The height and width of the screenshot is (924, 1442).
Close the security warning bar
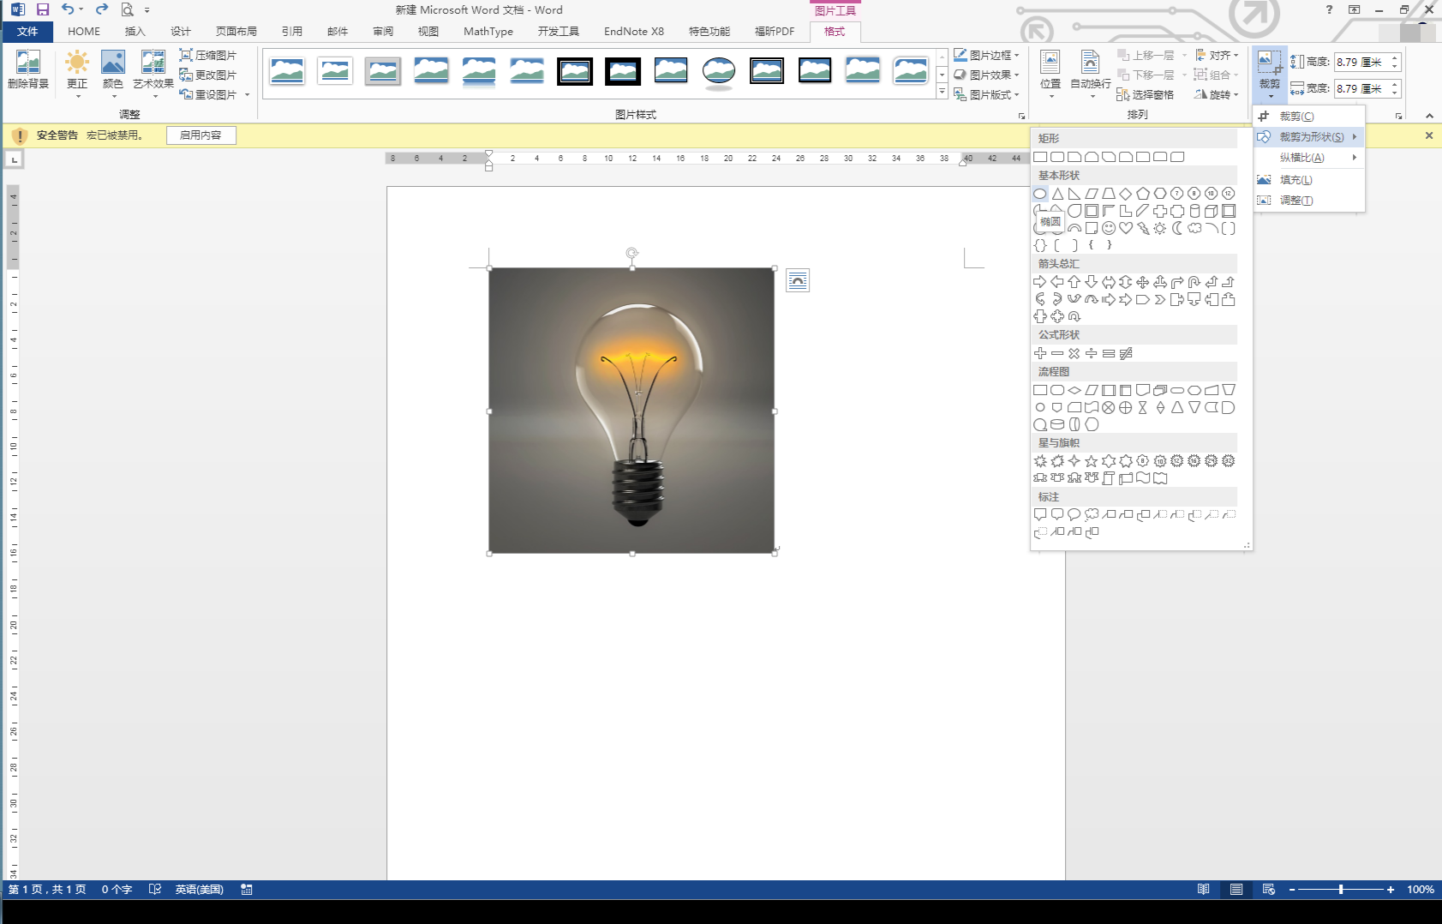pos(1429,135)
